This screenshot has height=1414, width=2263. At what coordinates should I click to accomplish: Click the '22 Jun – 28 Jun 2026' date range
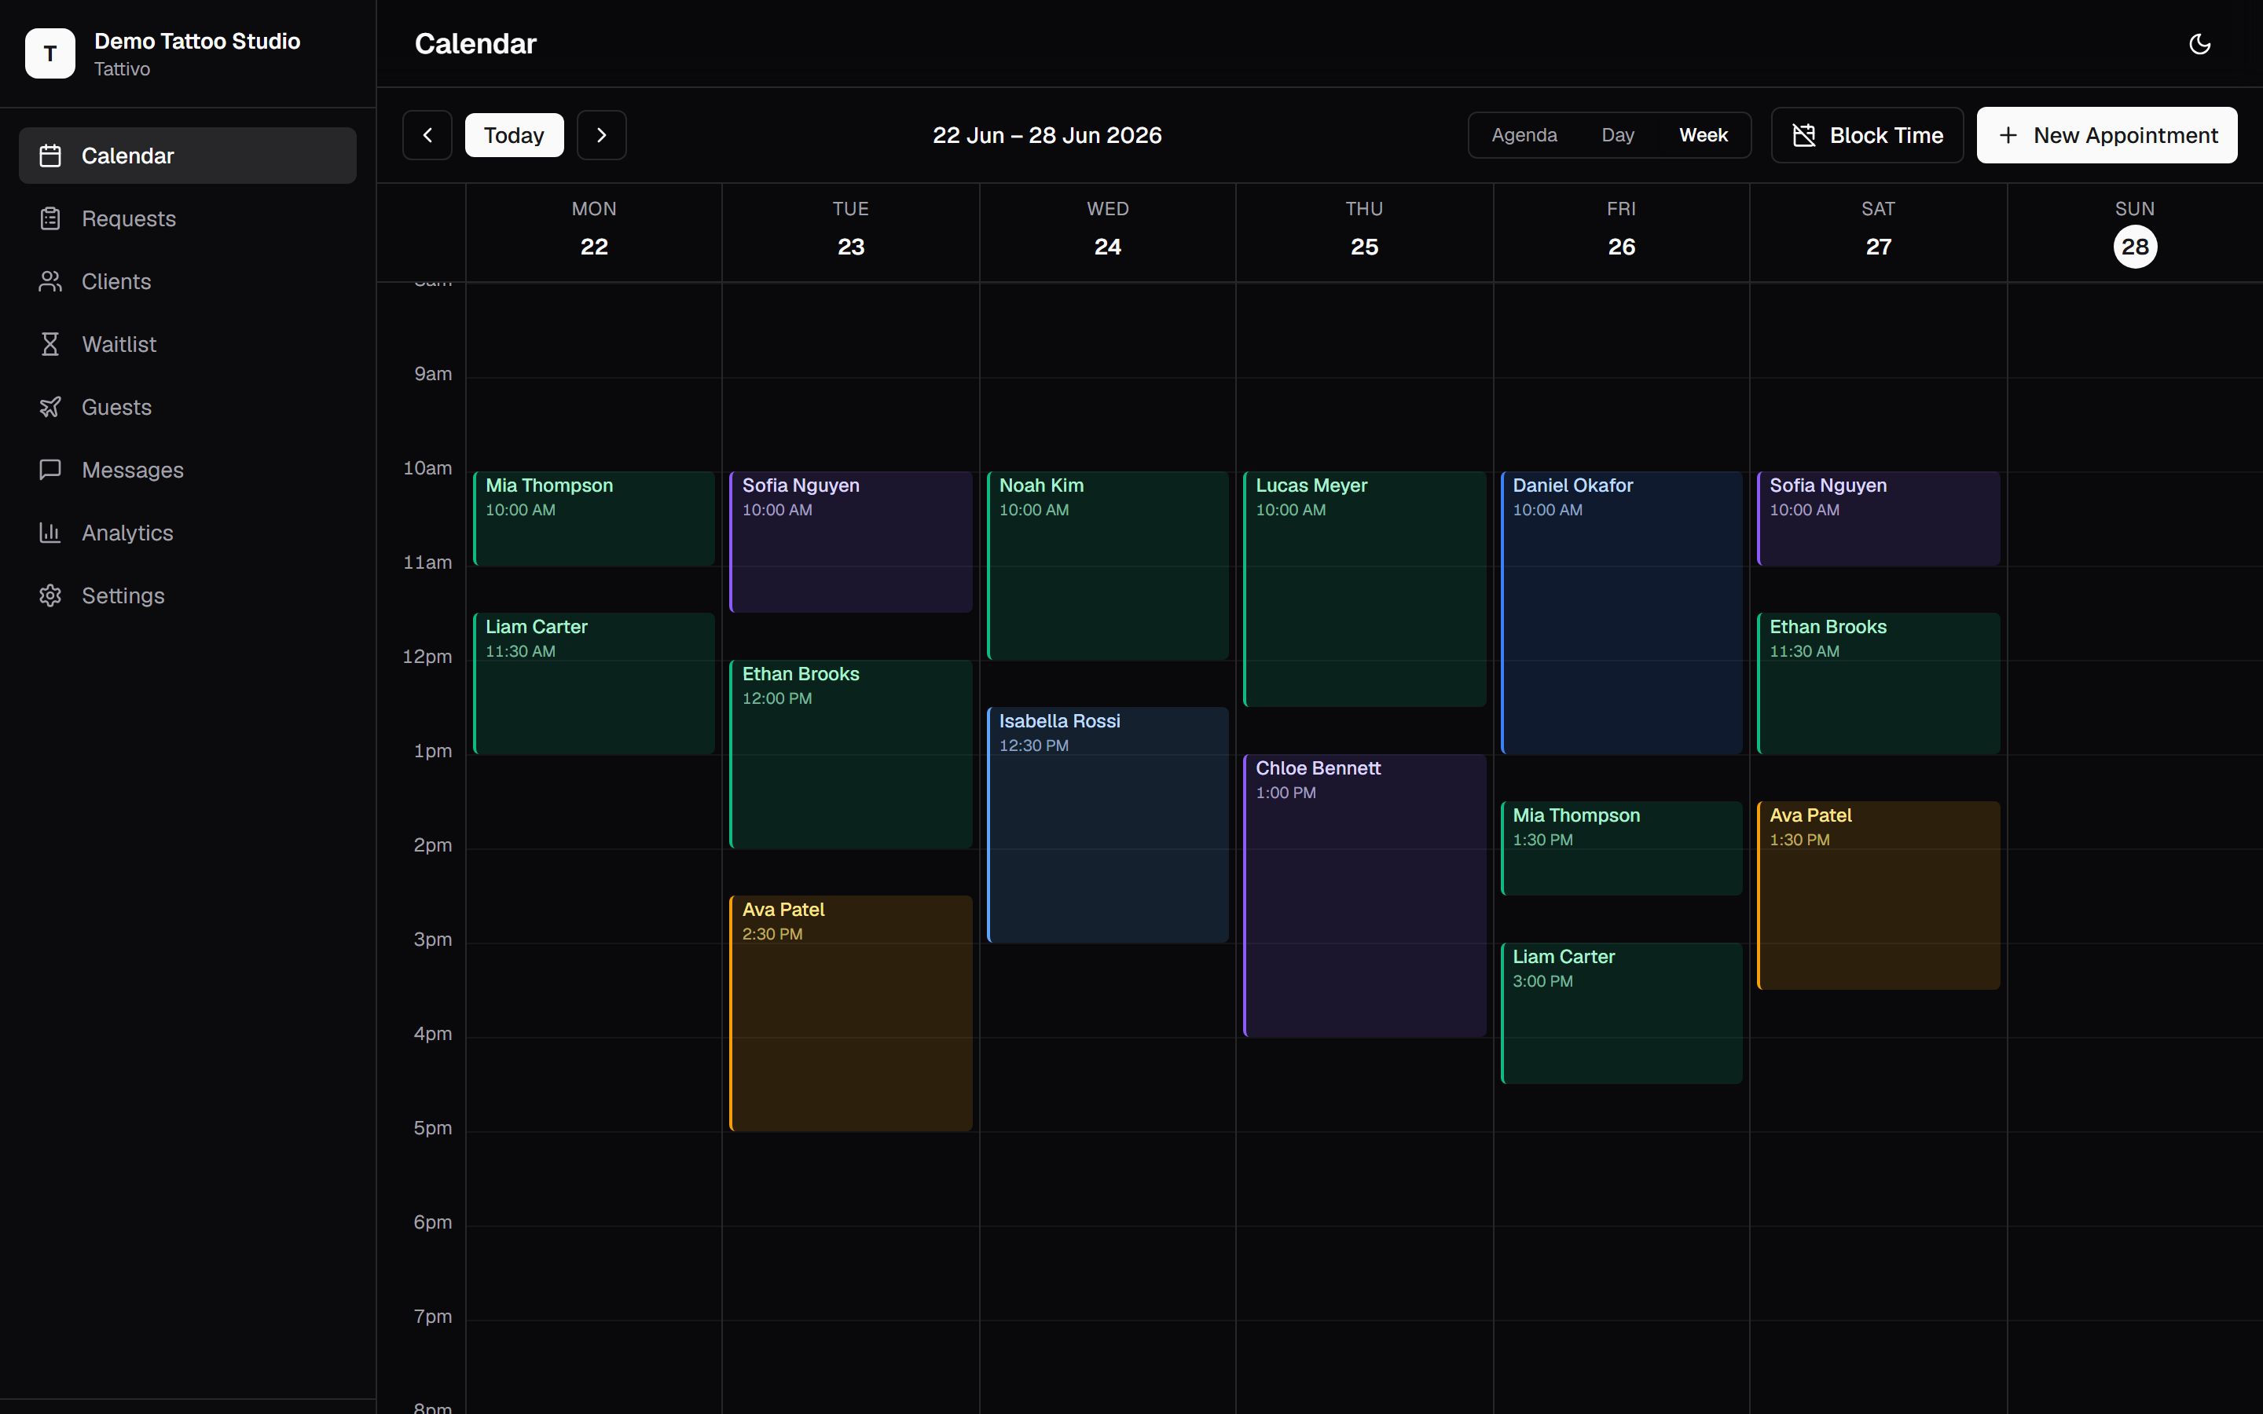[x=1047, y=136]
